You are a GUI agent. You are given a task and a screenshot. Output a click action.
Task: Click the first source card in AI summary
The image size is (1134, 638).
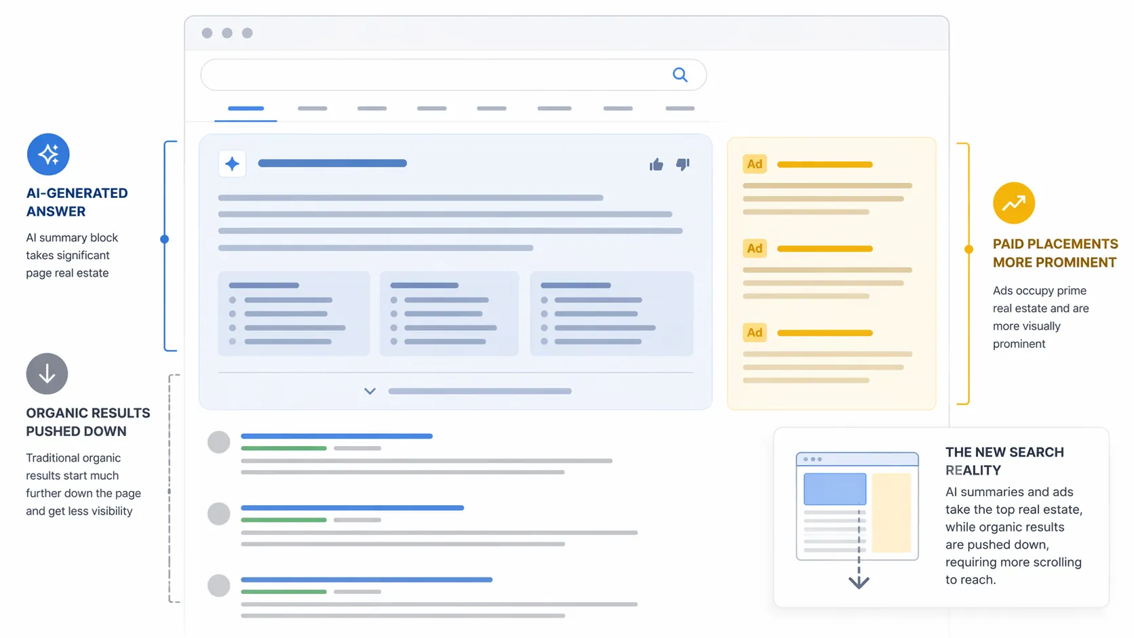294,314
